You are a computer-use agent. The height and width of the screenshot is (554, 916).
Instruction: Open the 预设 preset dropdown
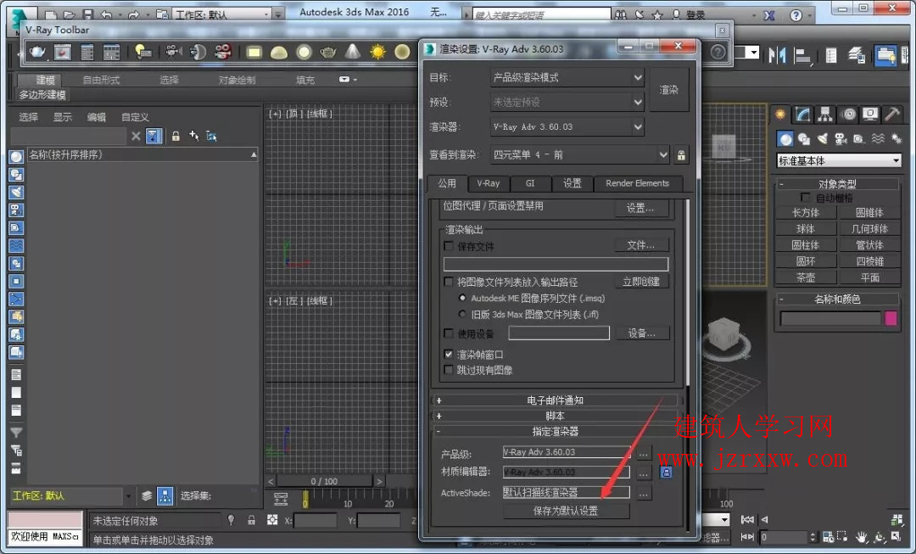pyautogui.click(x=567, y=103)
